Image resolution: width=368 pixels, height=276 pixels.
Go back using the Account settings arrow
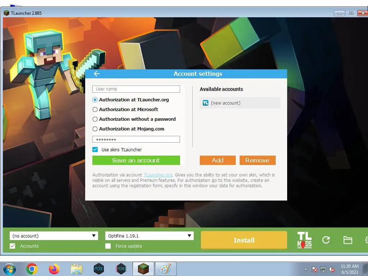pos(97,74)
